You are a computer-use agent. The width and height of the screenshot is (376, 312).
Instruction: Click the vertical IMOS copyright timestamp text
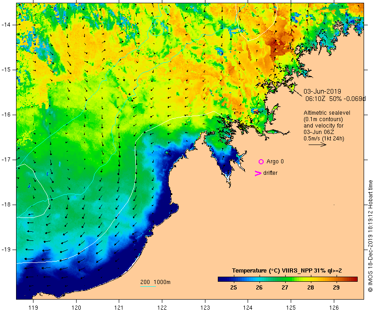click(370, 236)
